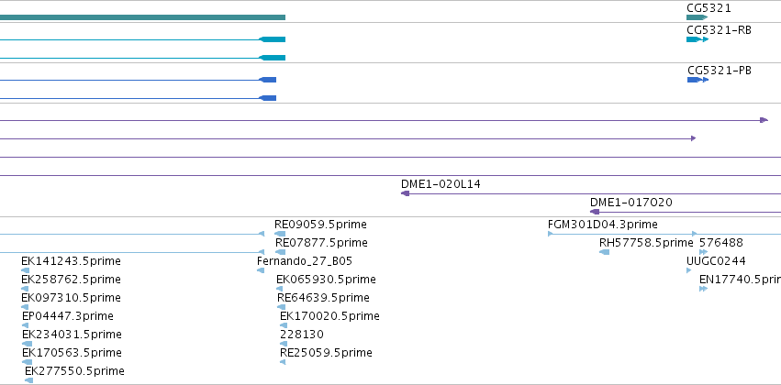This screenshot has height=385, width=781.
Task: Click the EK141243.5prime arrow glyph
Action: (26, 270)
